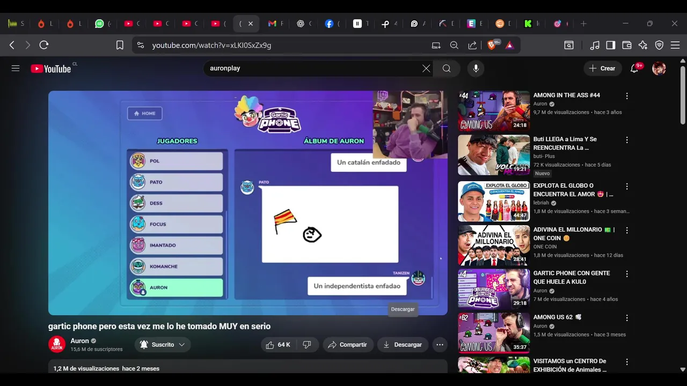Screen dimensions: 687x386
Task: Click the browser address bar URL
Action: coord(211,46)
